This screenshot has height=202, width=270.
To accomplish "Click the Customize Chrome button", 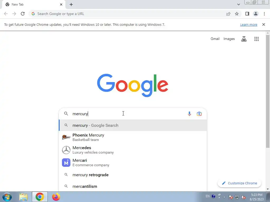I will (x=239, y=183).
